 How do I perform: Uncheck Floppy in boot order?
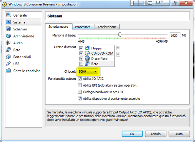tap(81, 48)
